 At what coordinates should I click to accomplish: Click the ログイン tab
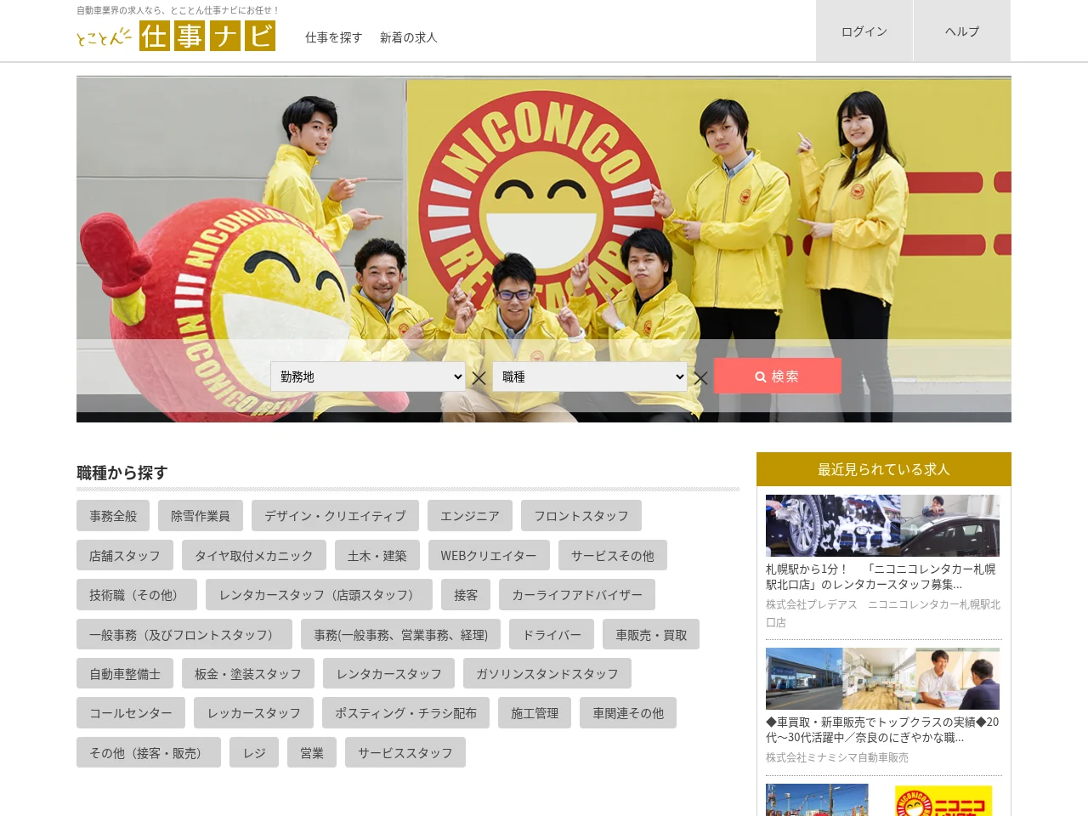coord(864,31)
